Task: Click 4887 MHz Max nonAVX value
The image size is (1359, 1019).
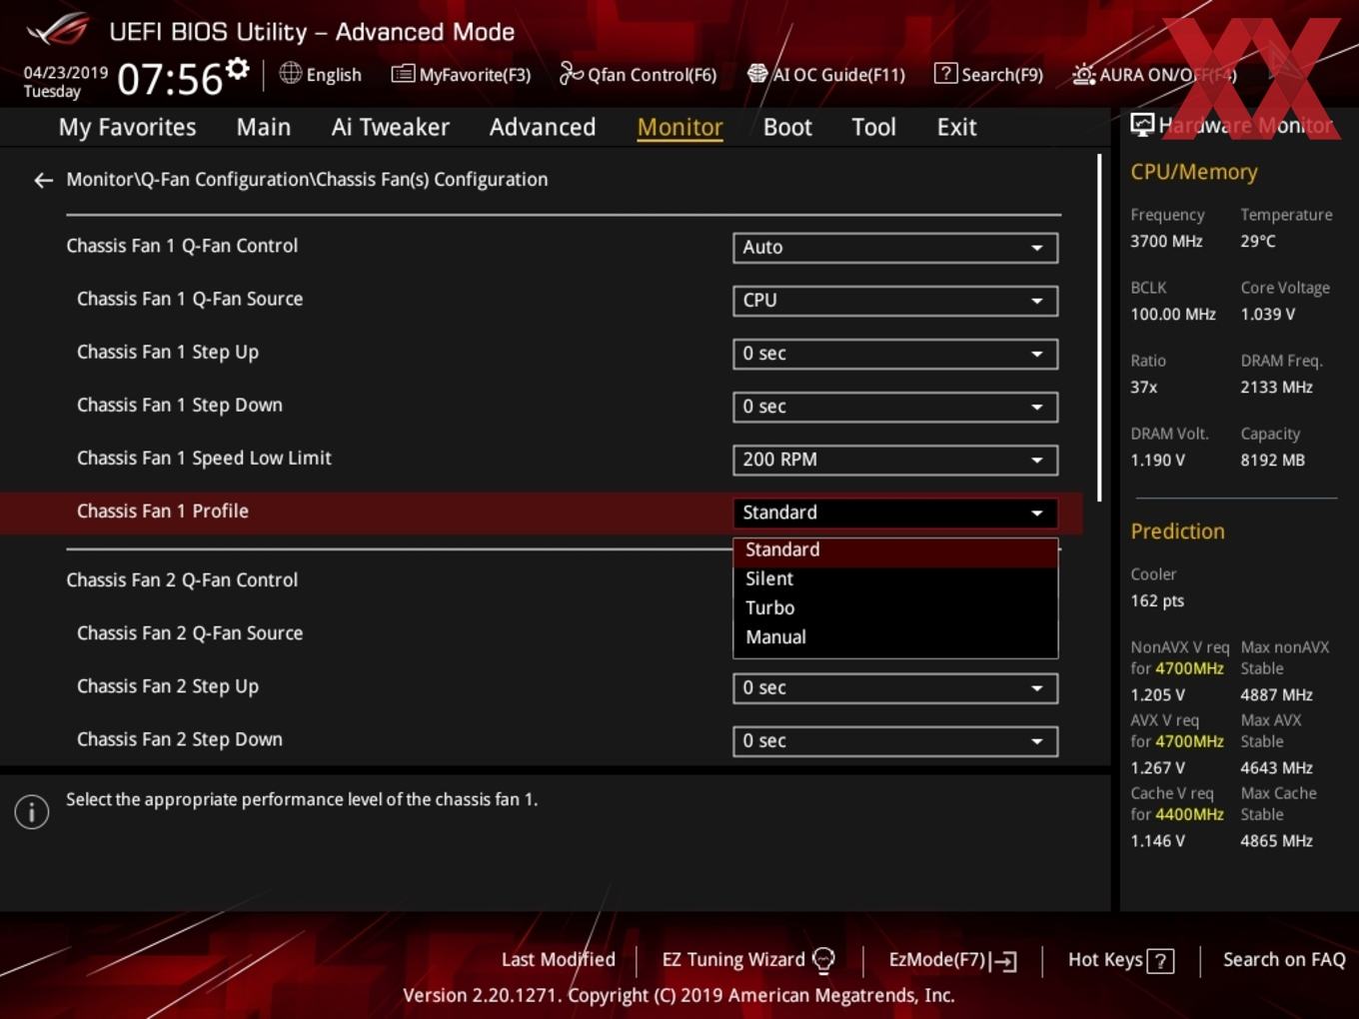Action: (x=1276, y=695)
